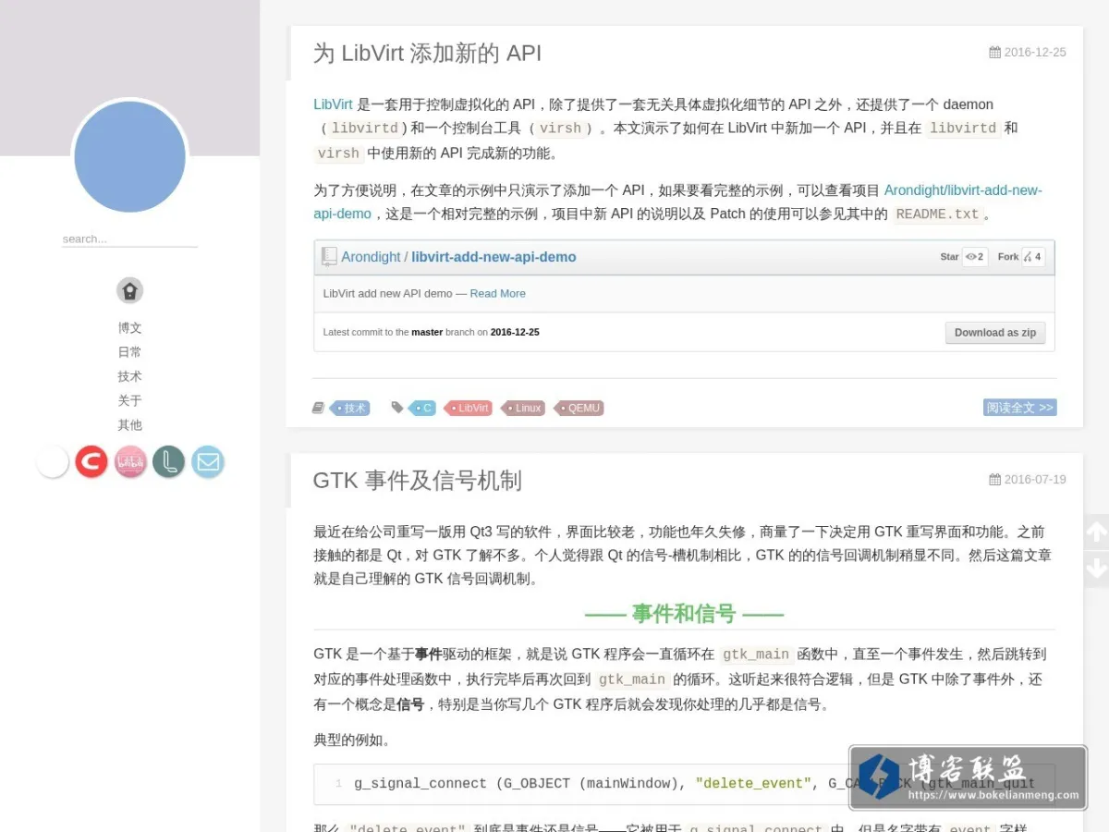Select the blue 技术 category tag
This screenshot has height=832, width=1109.
point(351,408)
